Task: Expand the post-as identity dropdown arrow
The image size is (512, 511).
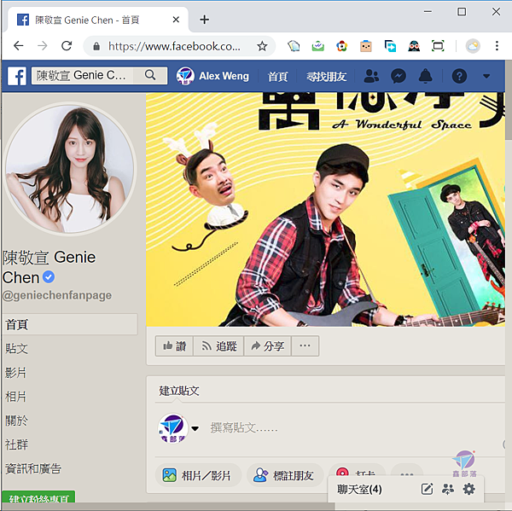Action: (x=195, y=429)
